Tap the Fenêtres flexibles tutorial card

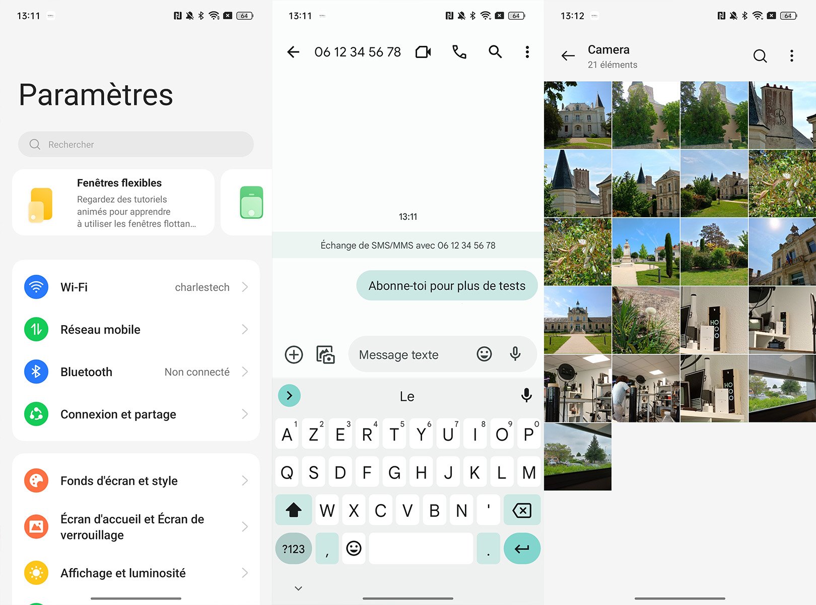coord(113,202)
